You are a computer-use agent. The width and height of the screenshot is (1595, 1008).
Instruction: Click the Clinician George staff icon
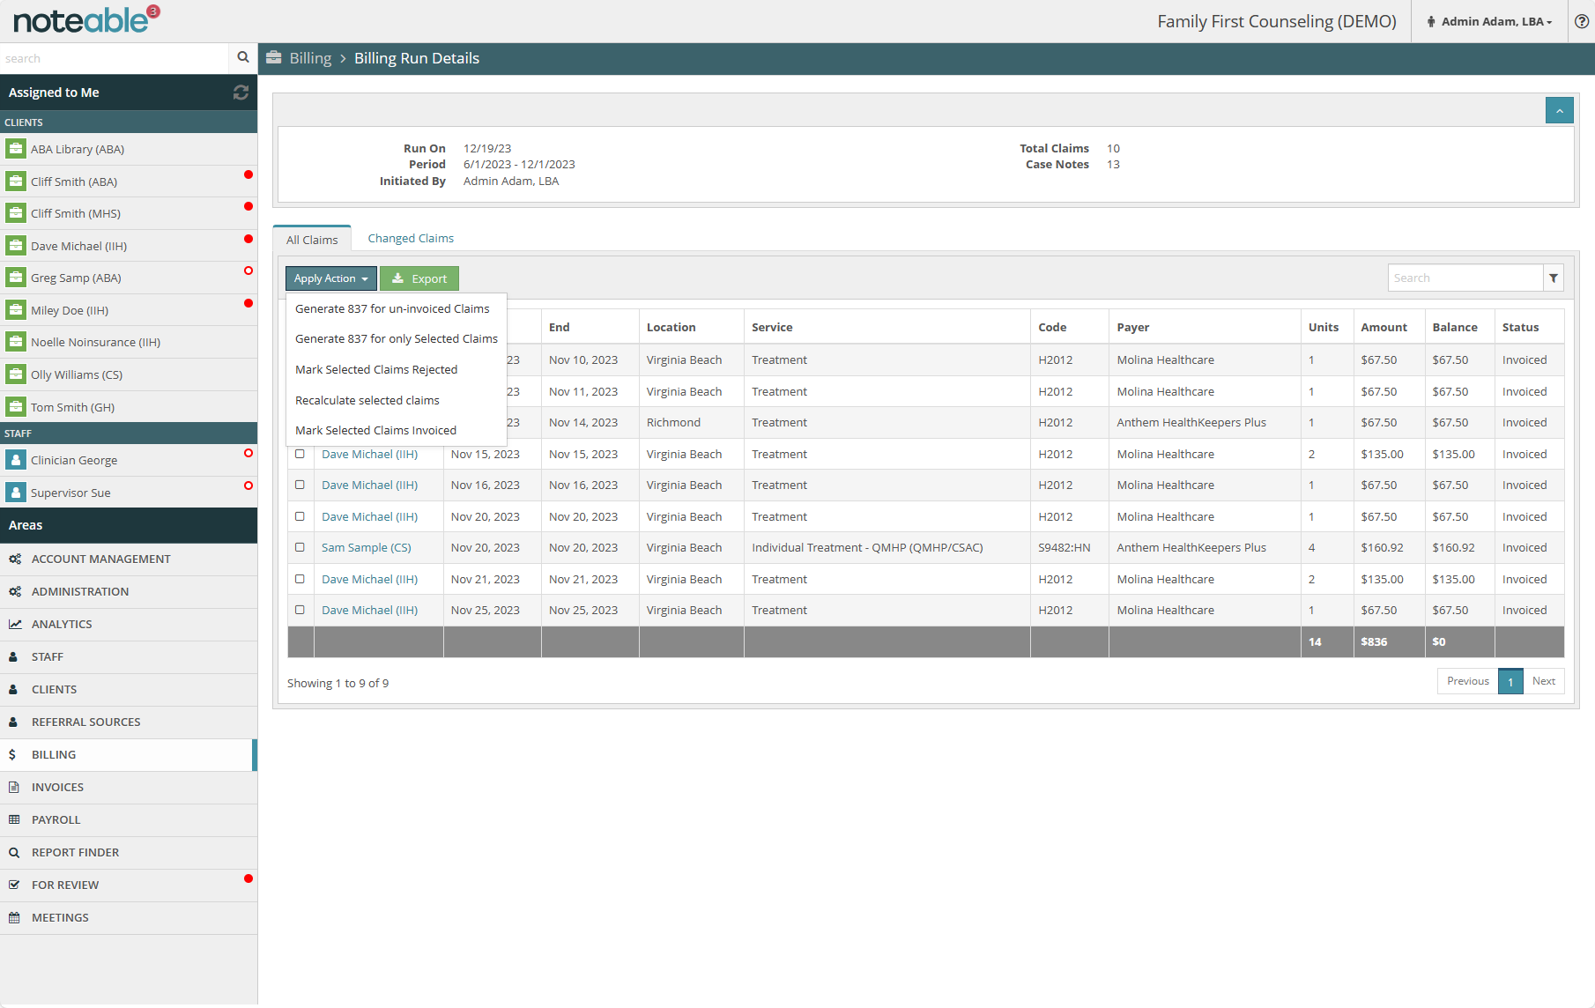(x=16, y=460)
